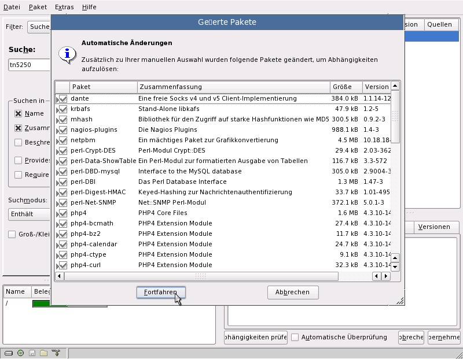Toggle install checkmark for php4-calendar
Image resolution: width=463 pixels, height=359 pixels.
coord(62,244)
